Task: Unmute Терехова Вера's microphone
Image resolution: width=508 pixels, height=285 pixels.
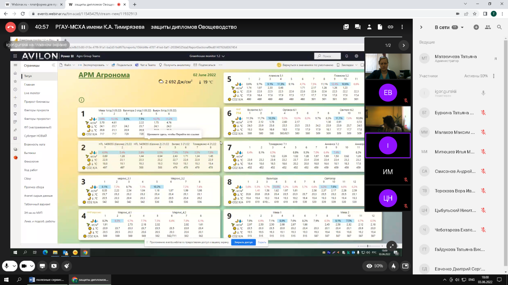Action: 483,191
